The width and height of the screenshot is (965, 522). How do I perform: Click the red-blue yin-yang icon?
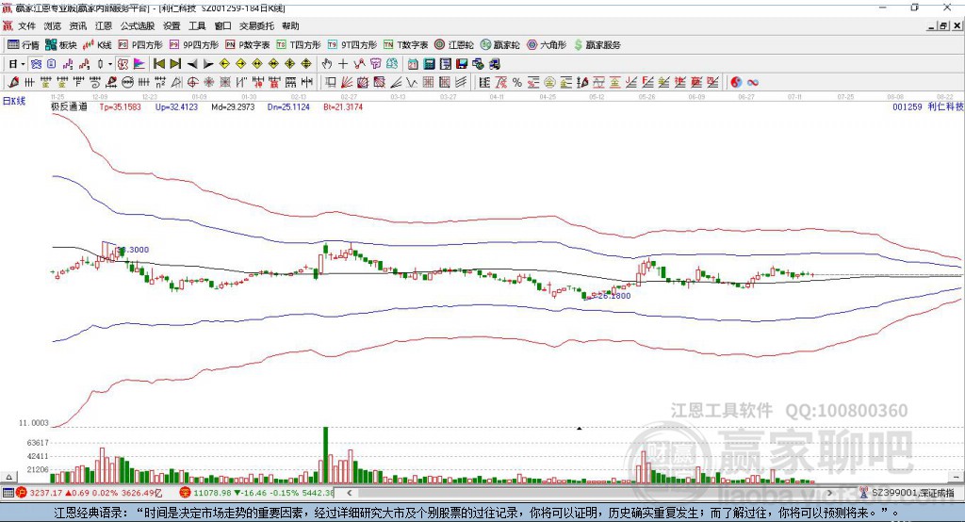[x=736, y=83]
